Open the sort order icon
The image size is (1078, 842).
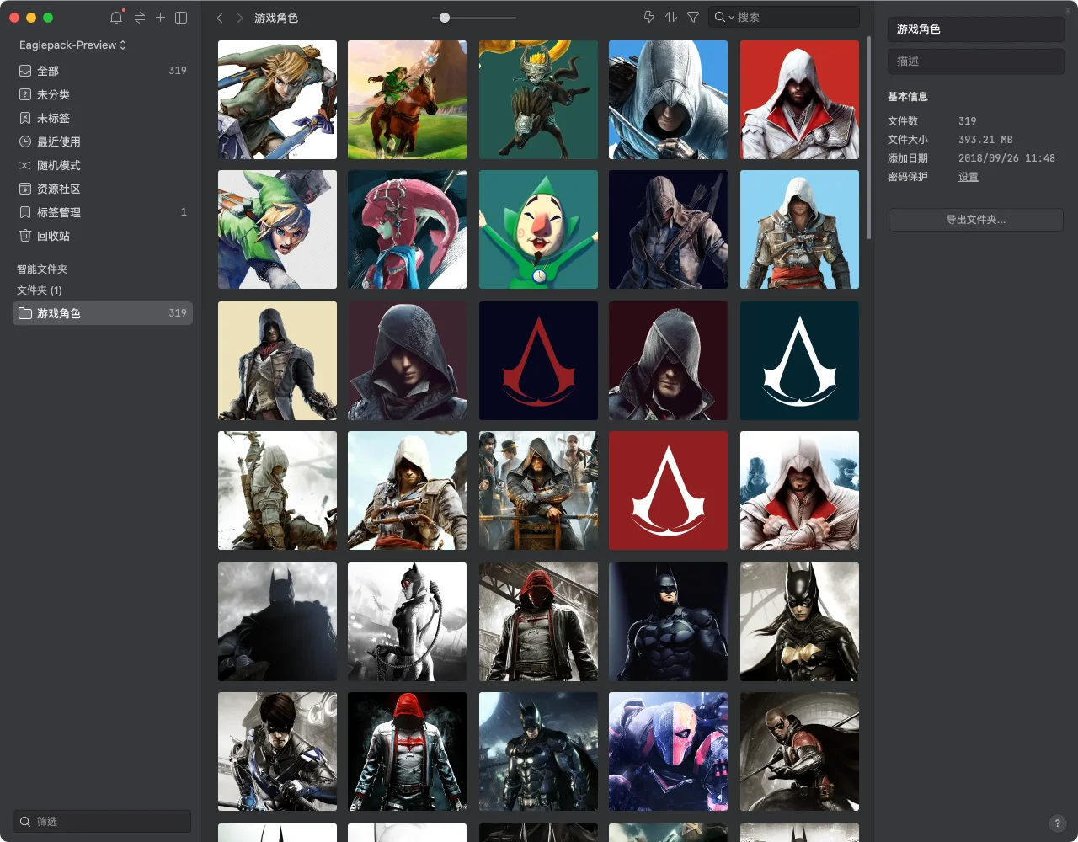click(671, 17)
